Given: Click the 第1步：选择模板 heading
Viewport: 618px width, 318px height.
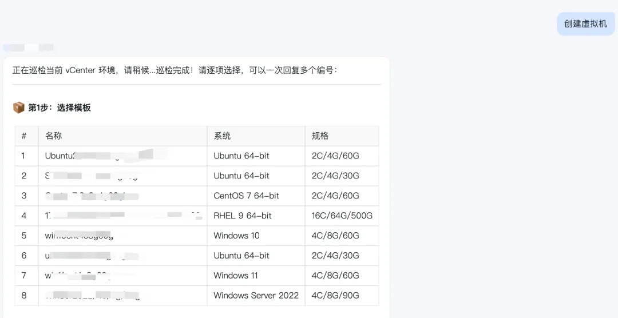Looking at the screenshot, I should coord(60,108).
